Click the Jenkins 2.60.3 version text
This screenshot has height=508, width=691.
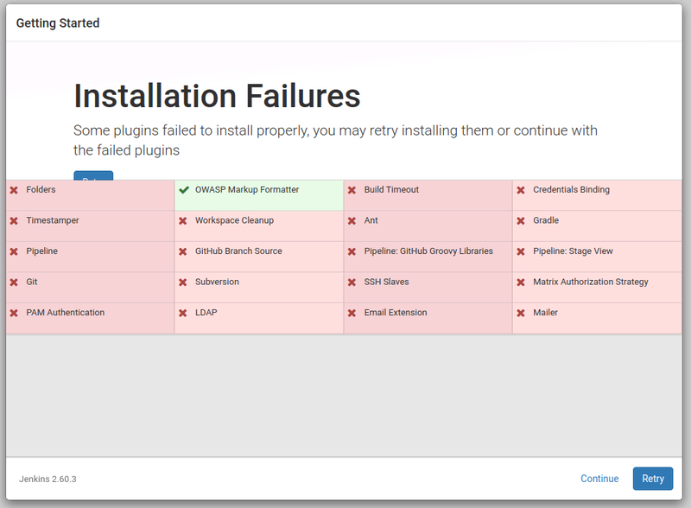coord(48,479)
